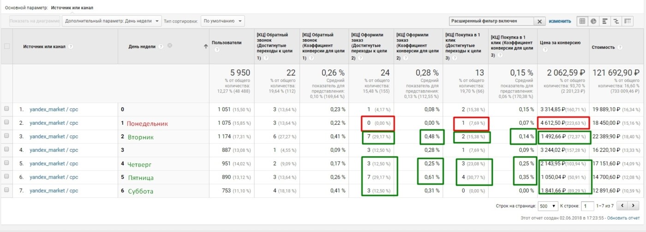This screenshot has width=646, height=232.
Task: Switch to the pie chart view icon
Action: point(593,21)
